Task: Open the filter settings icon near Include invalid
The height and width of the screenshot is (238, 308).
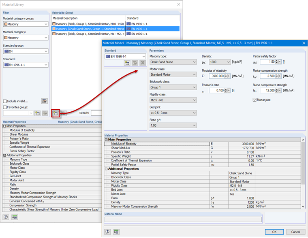Action: (x=45, y=101)
